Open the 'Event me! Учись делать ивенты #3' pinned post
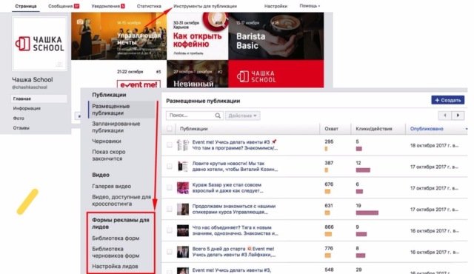 tap(235, 145)
